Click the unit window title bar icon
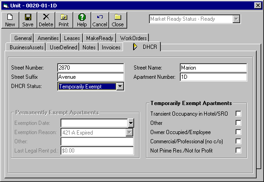The image size is (264, 182). (6, 6)
